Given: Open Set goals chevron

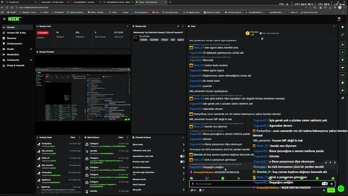Looking at the screenshot, I should pos(184,190).
